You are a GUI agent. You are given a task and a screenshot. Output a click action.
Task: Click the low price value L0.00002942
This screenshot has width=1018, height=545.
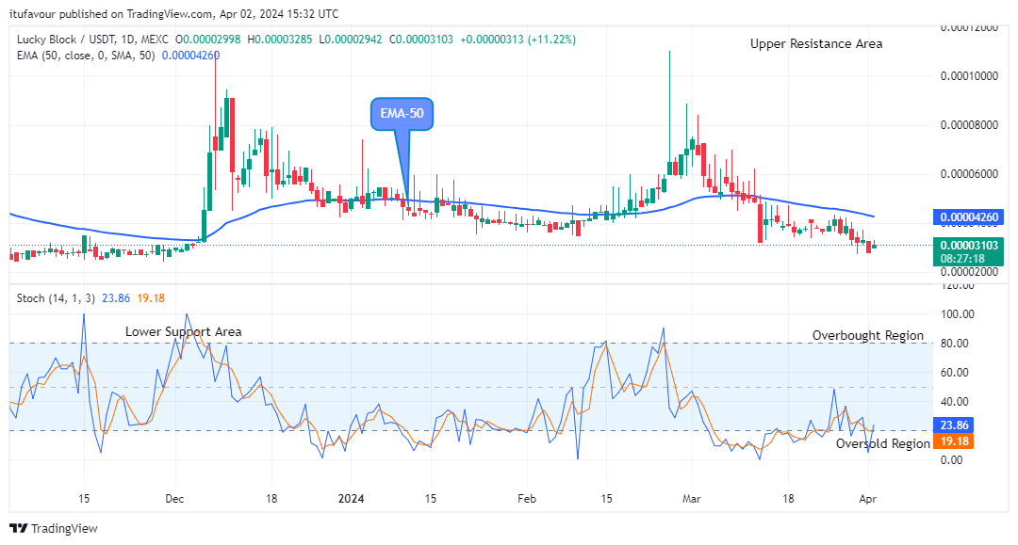351,40
